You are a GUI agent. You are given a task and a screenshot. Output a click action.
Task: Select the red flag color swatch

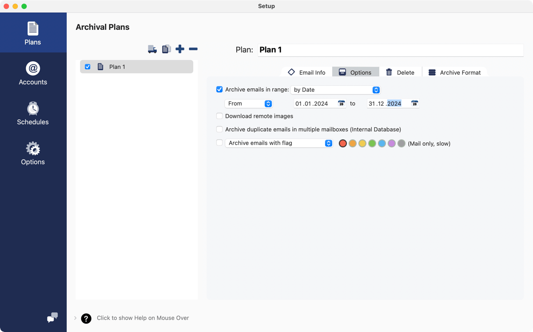pyautogui.click(x=342, y=143)
